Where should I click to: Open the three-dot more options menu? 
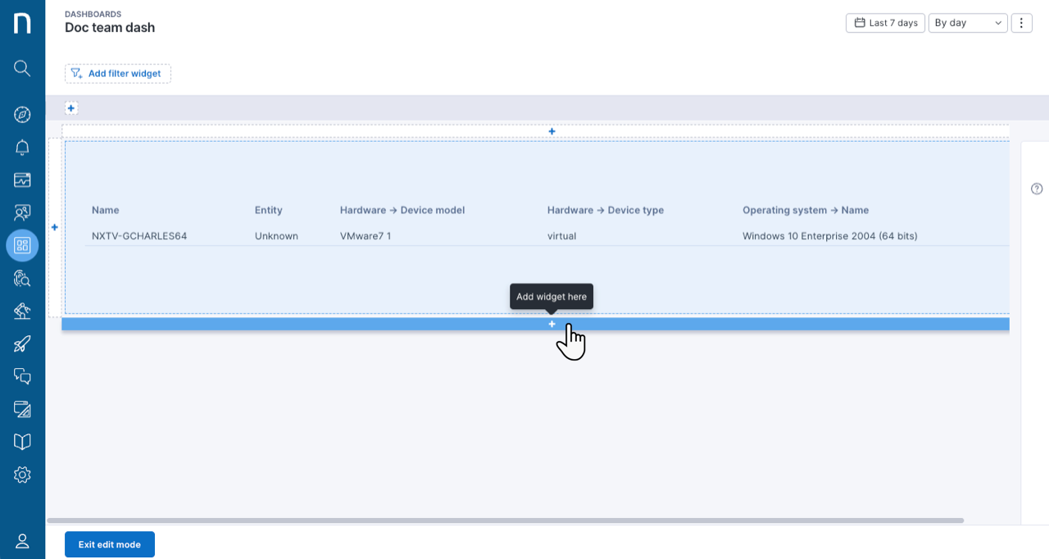[1021, 23]
